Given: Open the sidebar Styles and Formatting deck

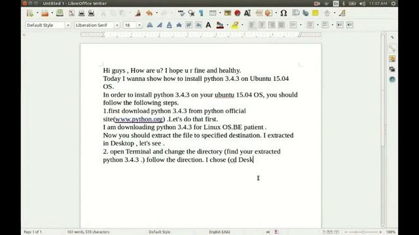Looking at the screenshot, I should [392, 59].
